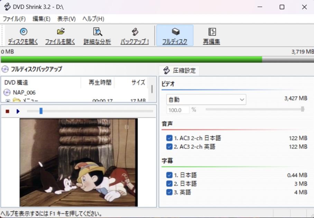
Task: Disable the 3. 英語 subtitle checkbox
Action: point(169,192)
